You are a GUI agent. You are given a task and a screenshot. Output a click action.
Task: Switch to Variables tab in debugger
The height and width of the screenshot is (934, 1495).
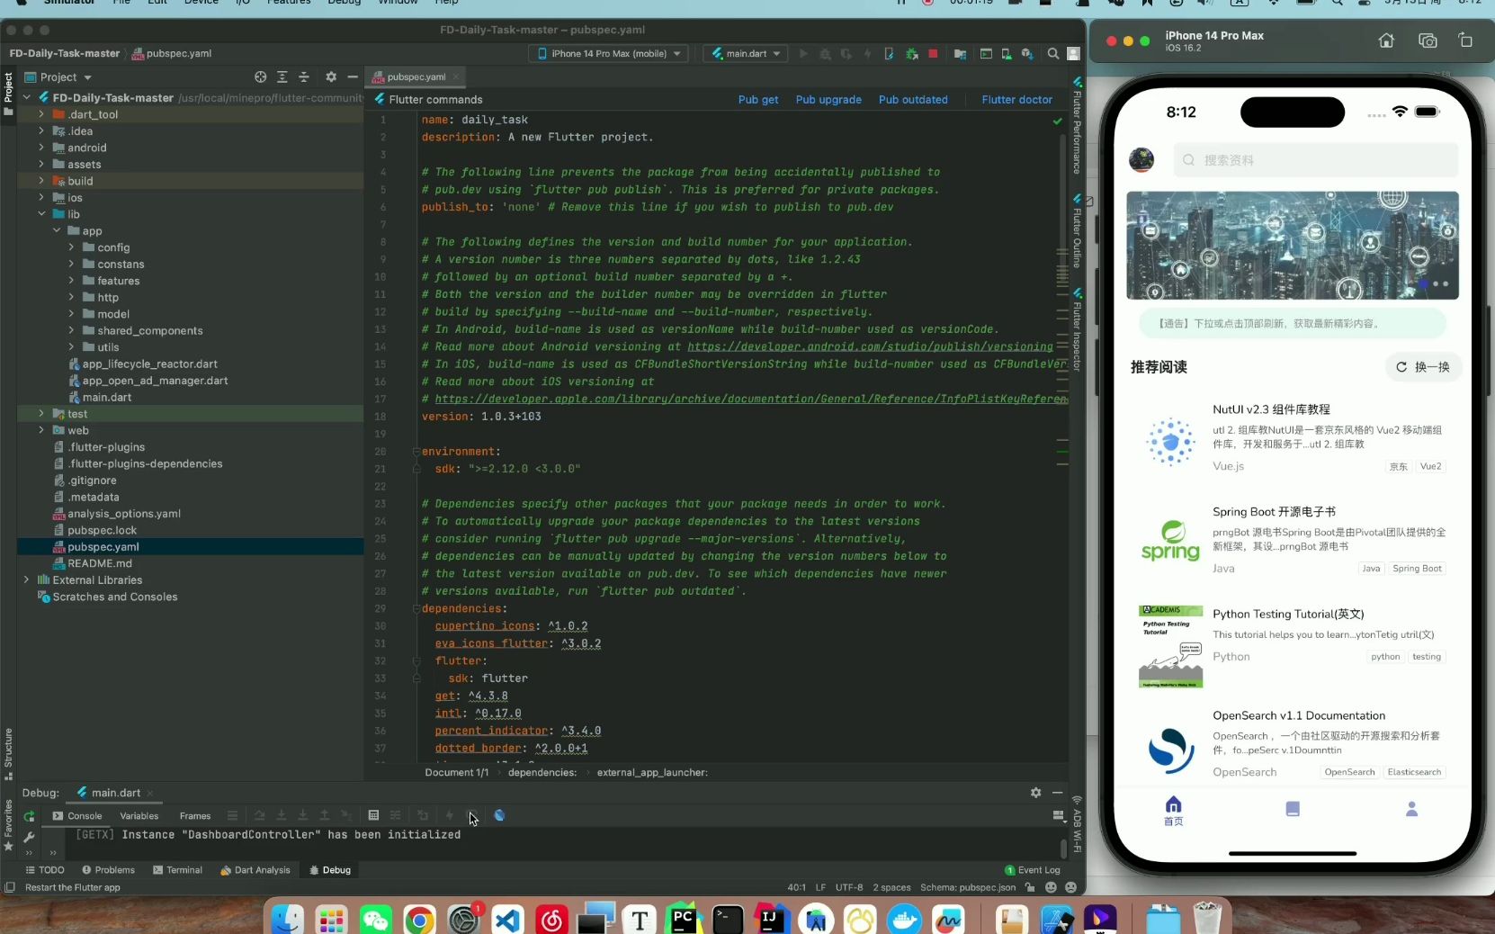click(x=139, y=816)
